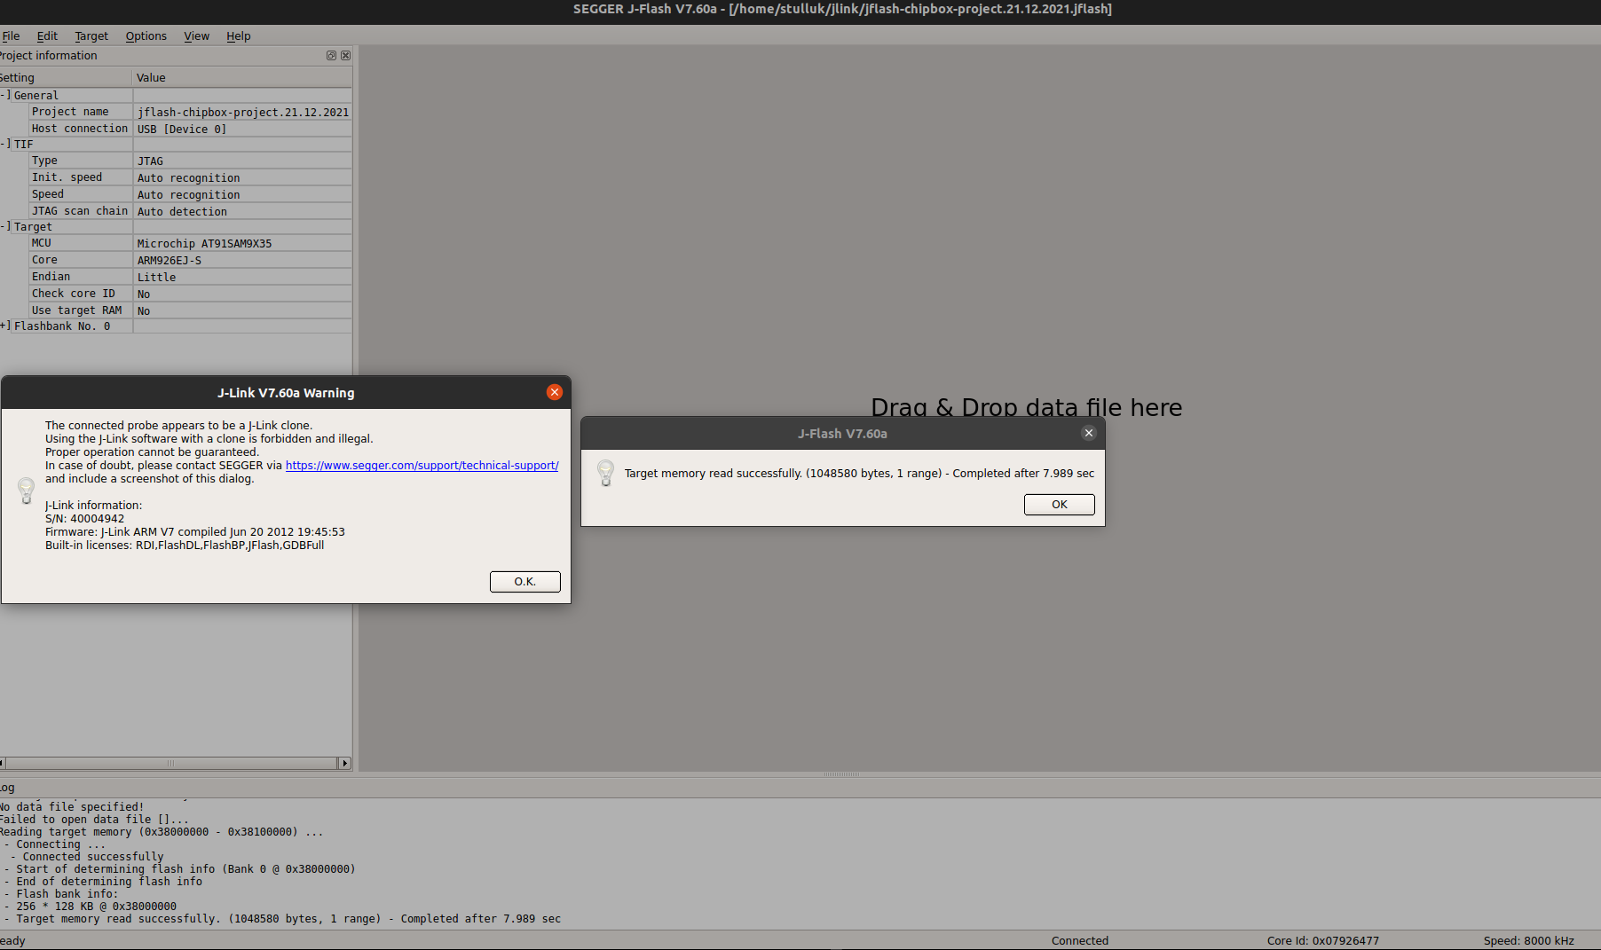Click the 'Built-in licenses' line in warning dialog

pos(185,546)
